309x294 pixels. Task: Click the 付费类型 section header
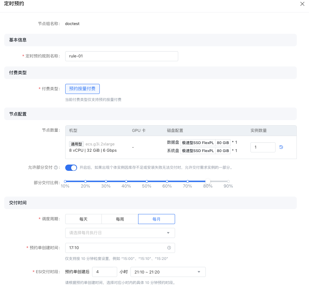[150, 73]
